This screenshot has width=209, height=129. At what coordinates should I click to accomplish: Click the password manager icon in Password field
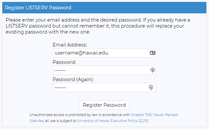153,70
